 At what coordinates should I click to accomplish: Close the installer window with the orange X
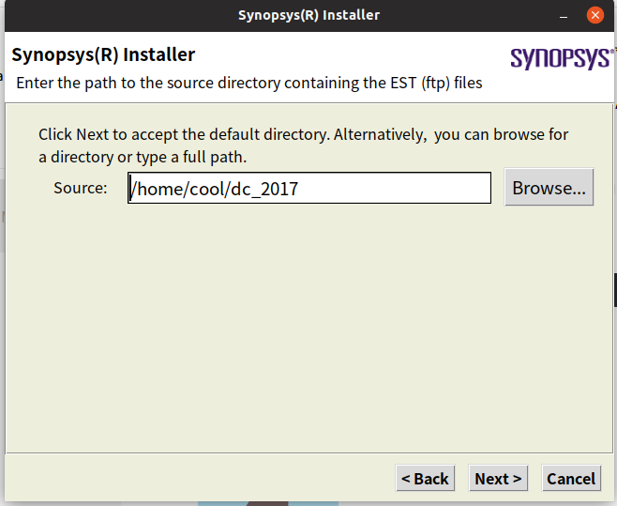(x=595, y=15)
